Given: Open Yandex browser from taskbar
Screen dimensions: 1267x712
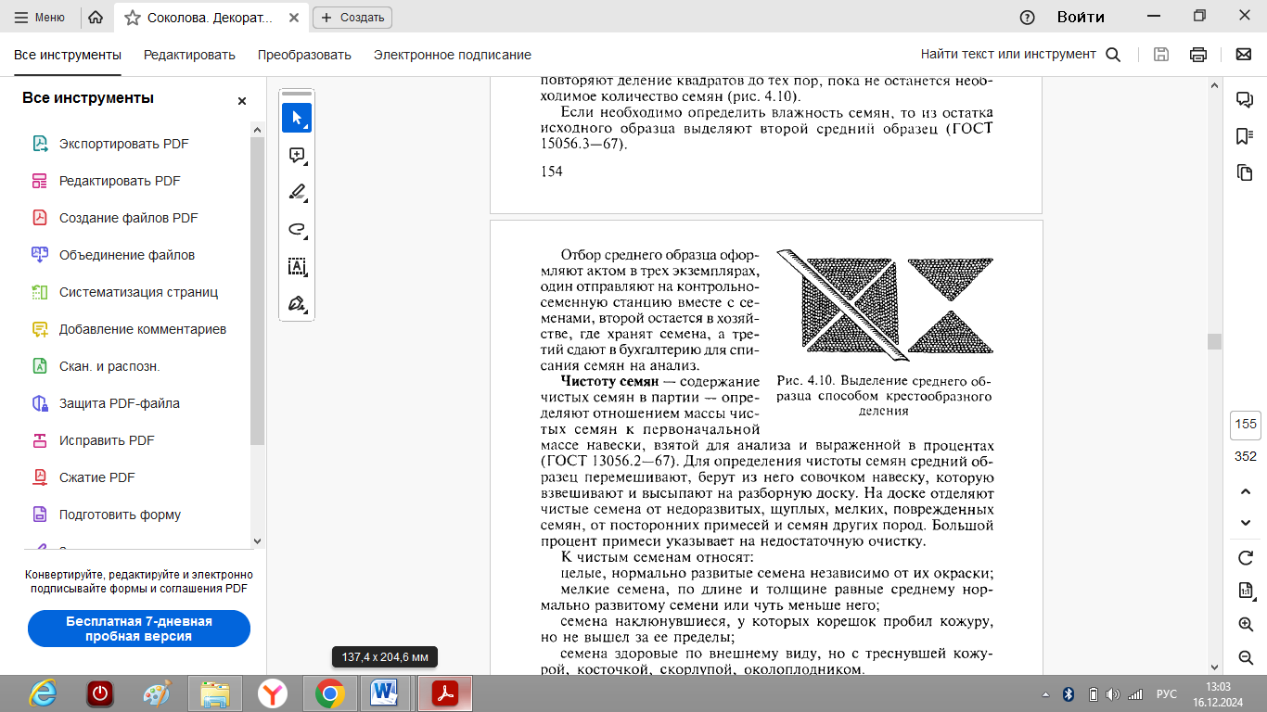Looking at the screenshot, I should 273,693.
